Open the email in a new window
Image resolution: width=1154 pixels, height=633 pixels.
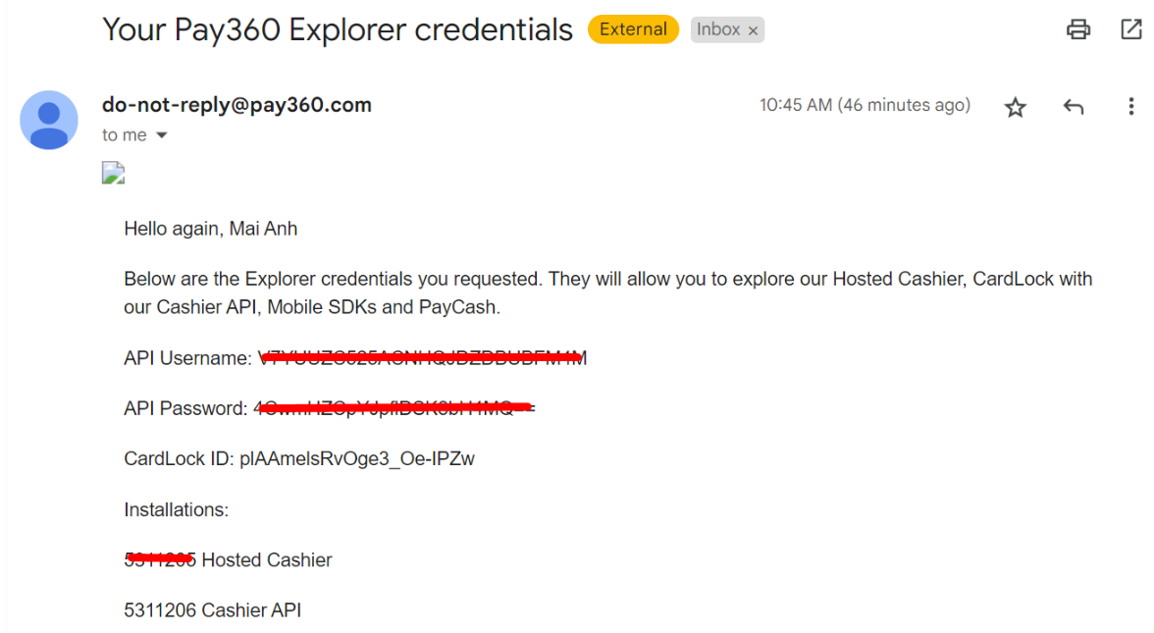click(x=1131, y=29)
